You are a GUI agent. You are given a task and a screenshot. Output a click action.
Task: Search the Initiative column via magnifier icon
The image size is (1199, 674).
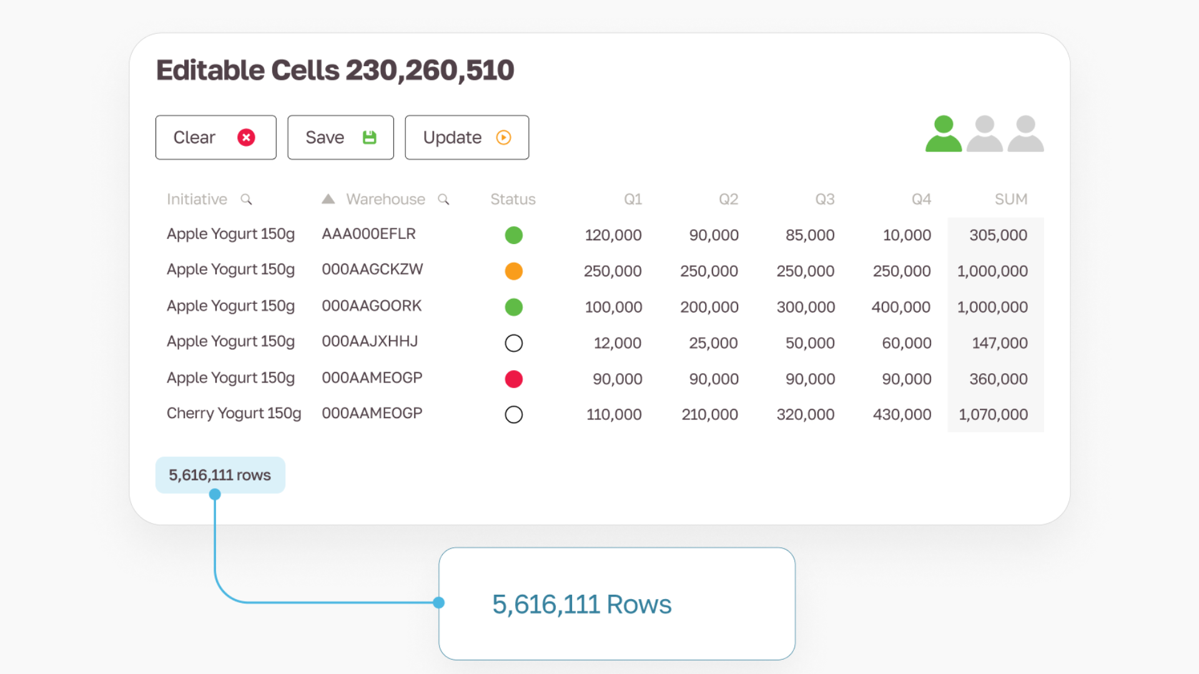point(246,199)
